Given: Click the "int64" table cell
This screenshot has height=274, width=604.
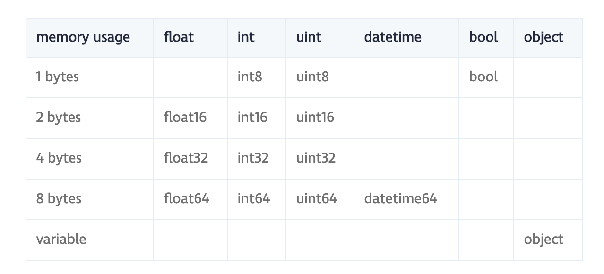Looking at the screenshot, I should coord(254,199).
